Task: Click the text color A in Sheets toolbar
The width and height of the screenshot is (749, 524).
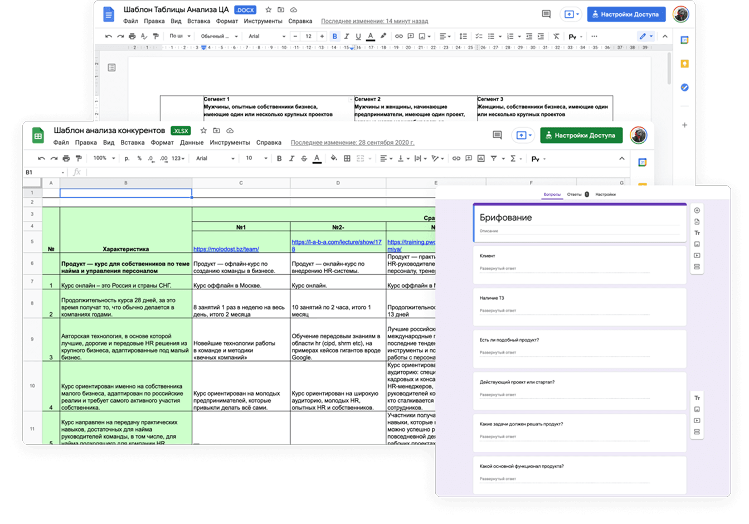Action: point(317,158)
